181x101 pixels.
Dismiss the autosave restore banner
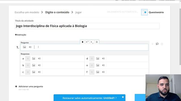pos(123,97)
